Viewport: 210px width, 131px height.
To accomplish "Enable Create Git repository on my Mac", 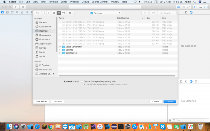I will [x=82, y=81].
